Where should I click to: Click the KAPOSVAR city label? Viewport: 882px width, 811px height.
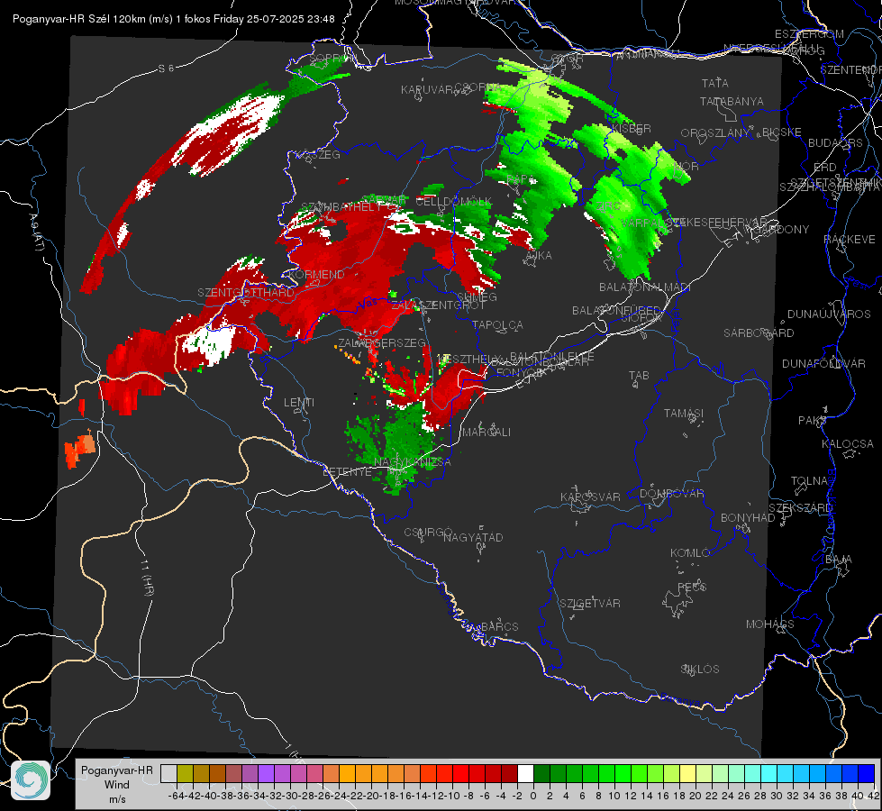click(590, 497)
